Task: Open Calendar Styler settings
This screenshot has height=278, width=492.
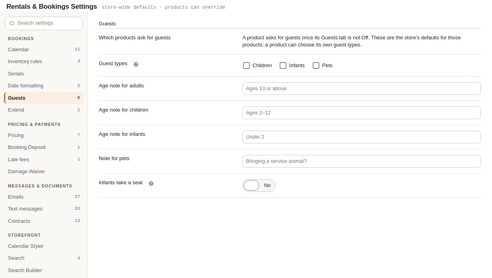Action: 44,246
